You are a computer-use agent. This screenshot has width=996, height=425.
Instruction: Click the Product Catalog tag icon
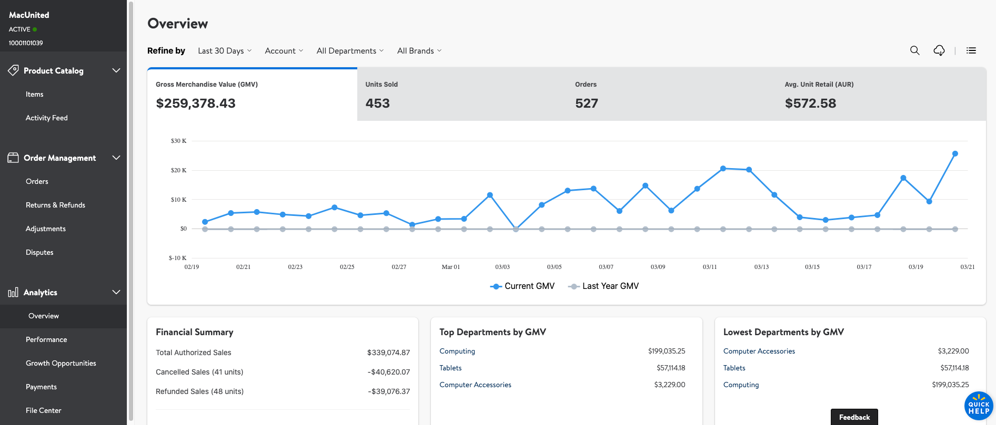(13, 70)
